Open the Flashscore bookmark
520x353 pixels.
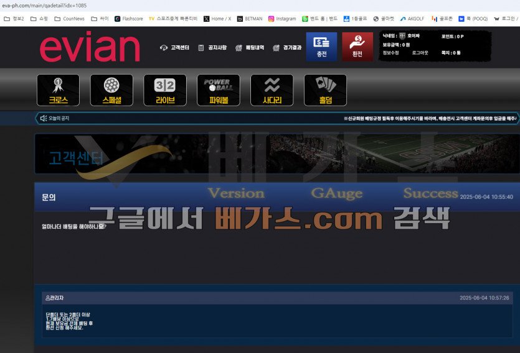point(129,19)
